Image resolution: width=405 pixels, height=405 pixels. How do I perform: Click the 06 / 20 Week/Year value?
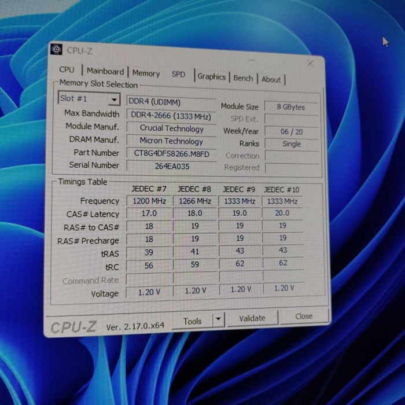pyautogui.click(x=292, y=132)
